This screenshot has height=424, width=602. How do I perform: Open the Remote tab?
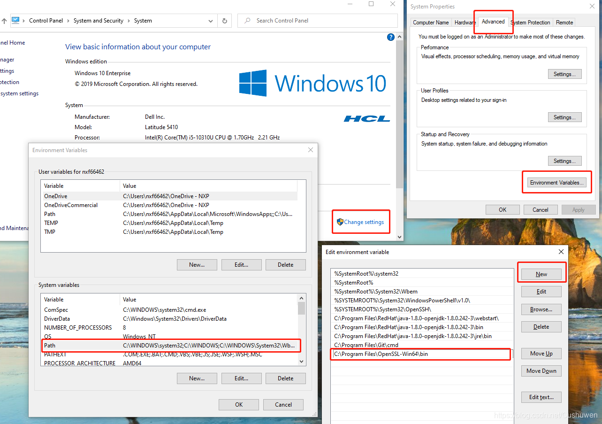564,23
